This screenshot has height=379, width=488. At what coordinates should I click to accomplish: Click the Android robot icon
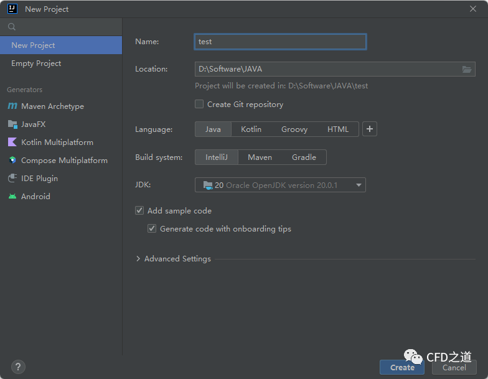click(12, 197)
